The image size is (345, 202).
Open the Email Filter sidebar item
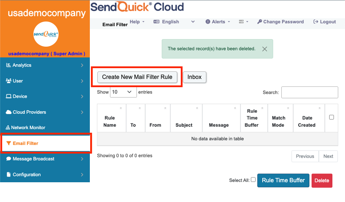tap(46, 143)
